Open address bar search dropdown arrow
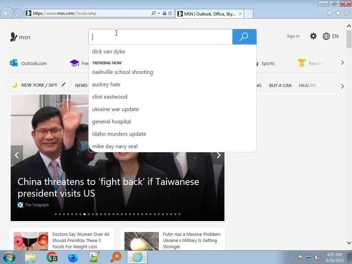 tap(159, 13)
